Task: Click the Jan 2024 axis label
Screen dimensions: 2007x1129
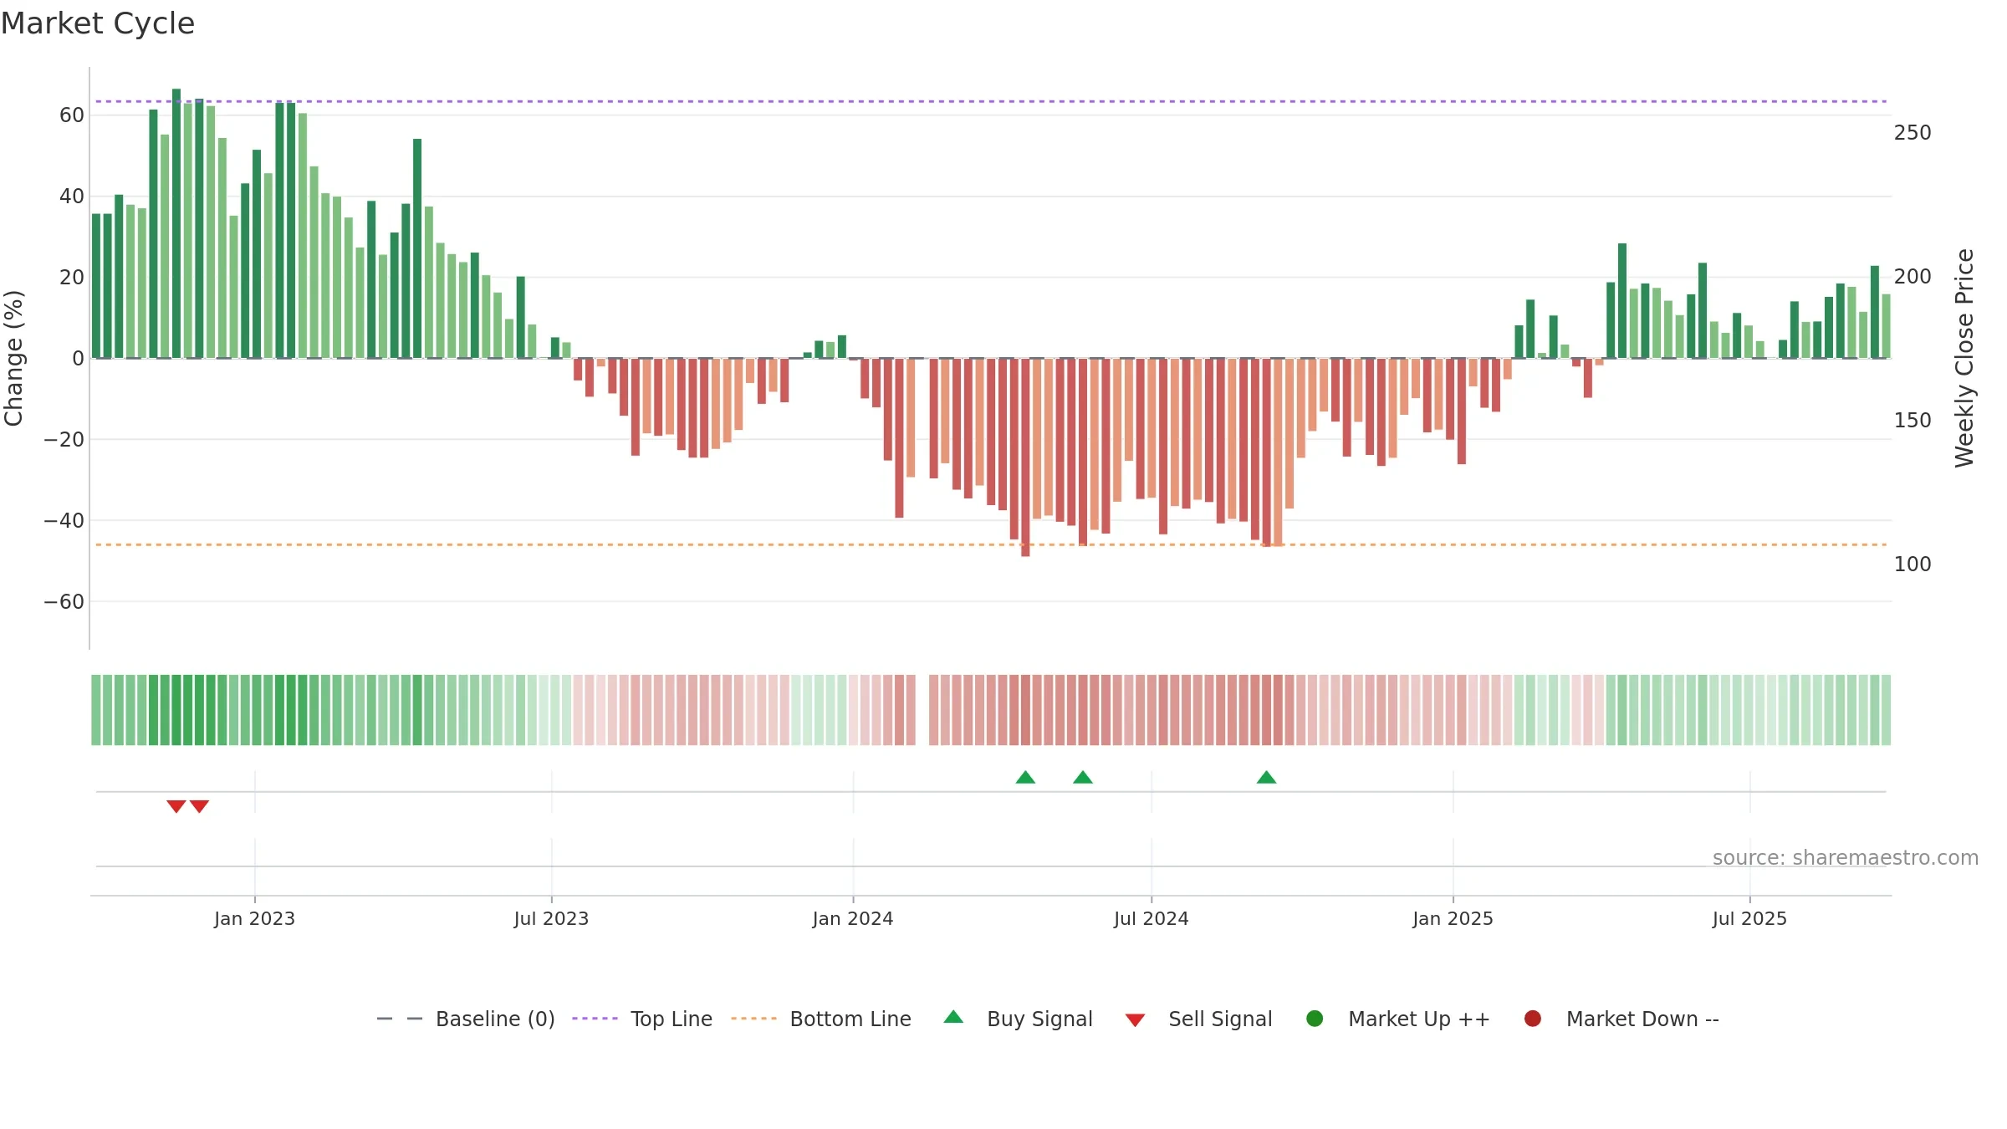Action: pyautogui.click(x=853, y=918)
